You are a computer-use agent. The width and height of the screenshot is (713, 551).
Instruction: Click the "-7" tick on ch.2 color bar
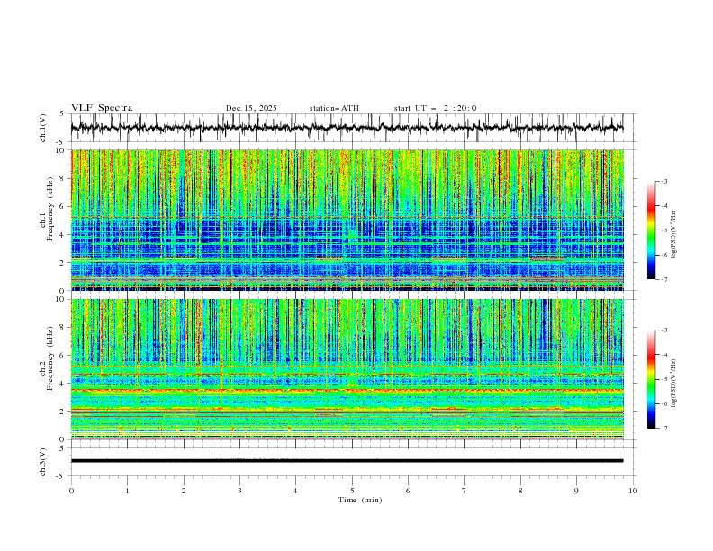click(664, 429)
